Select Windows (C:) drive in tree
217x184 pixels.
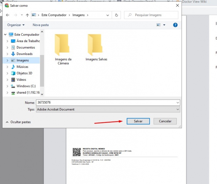26,86
